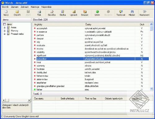Add a new word via Slovíčko icon
Image resolution: width=155 pixels, height=119 pixels.
tap(52, 11)
